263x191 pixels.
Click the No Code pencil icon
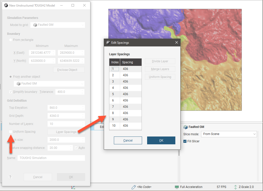coord(134,187)
